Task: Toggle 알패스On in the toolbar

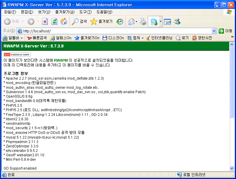Action: click(61, 38)
